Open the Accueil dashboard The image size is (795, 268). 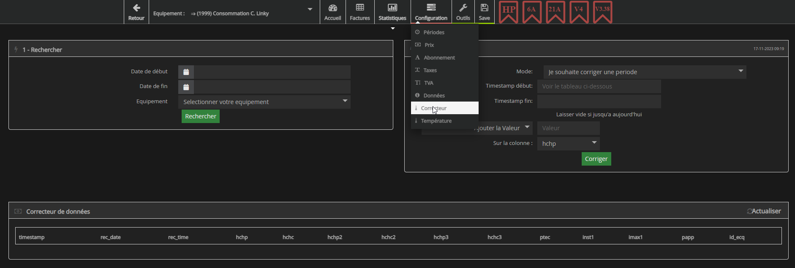coord(332,12)
